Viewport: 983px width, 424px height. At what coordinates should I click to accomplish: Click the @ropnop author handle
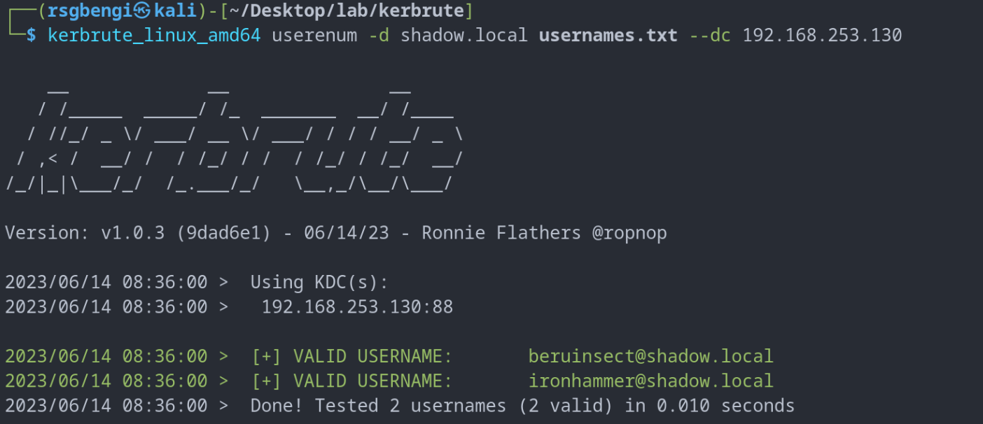[x=629, y=233]
